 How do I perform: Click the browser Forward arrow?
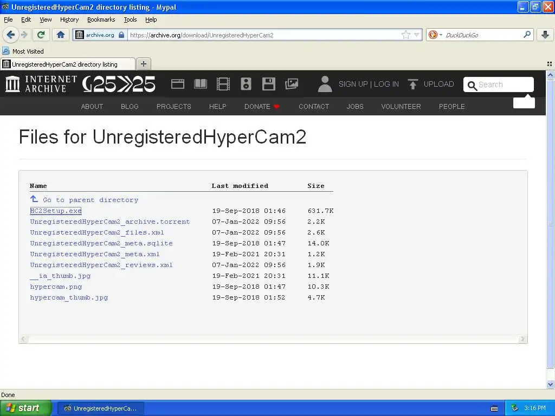tap(24, 35)
